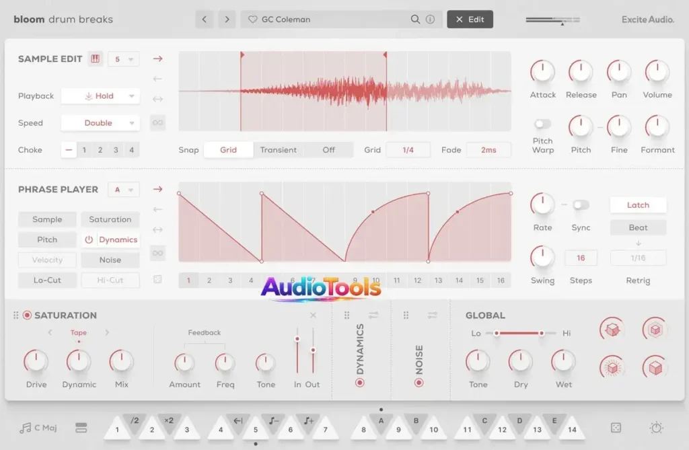Open the Playback Hold dropdown
Viewport: 689px width, 450px height.
100,96
